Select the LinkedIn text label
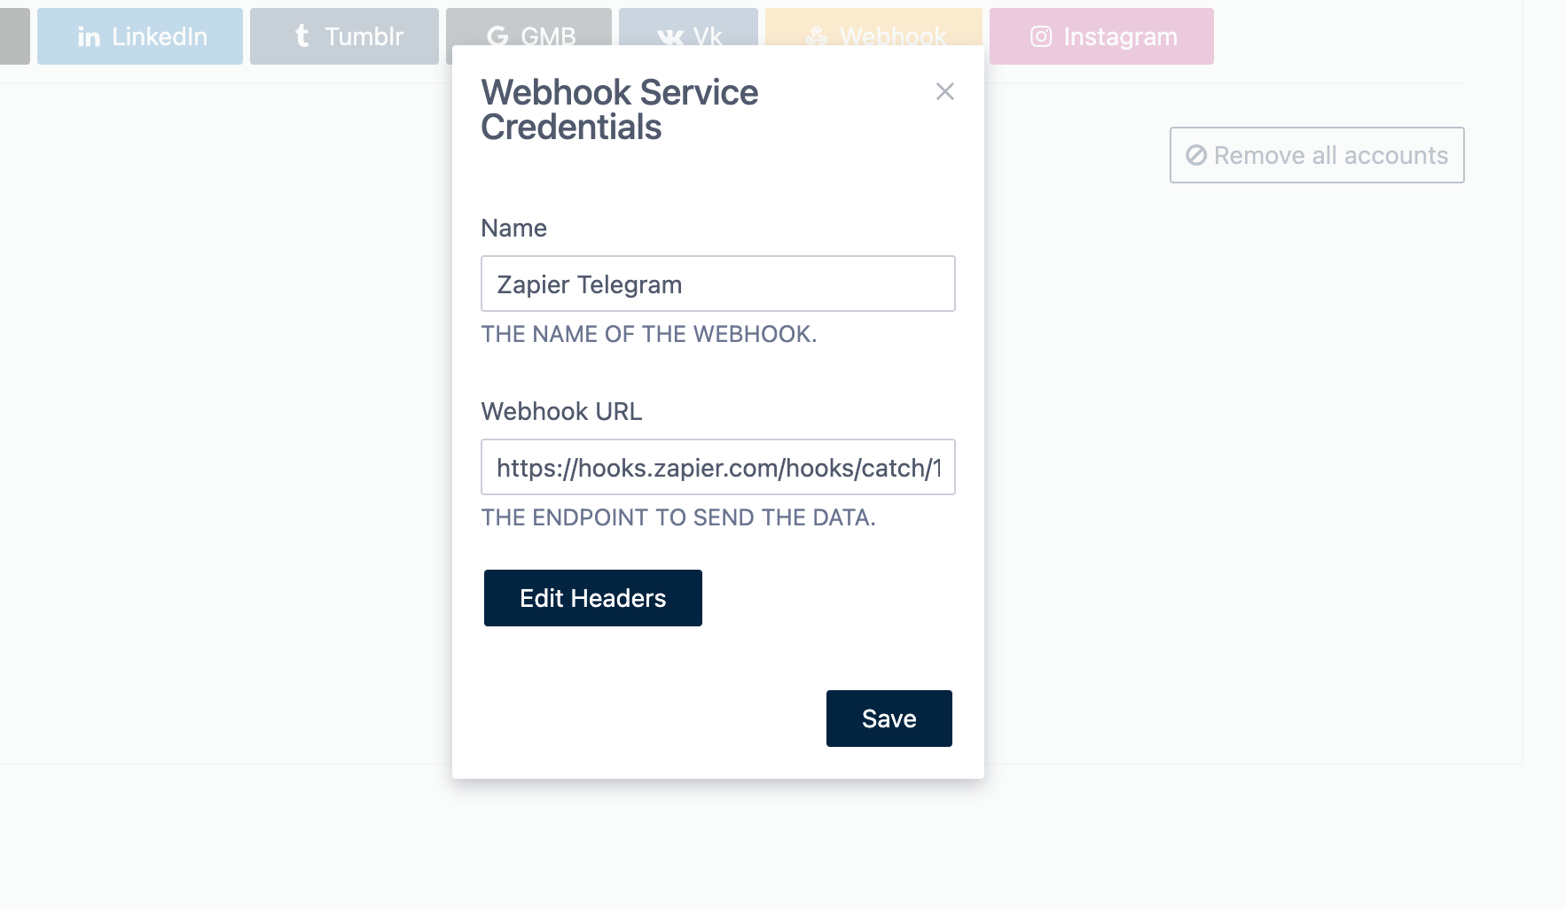This screenshot has width=1566, height=909. 160,36
